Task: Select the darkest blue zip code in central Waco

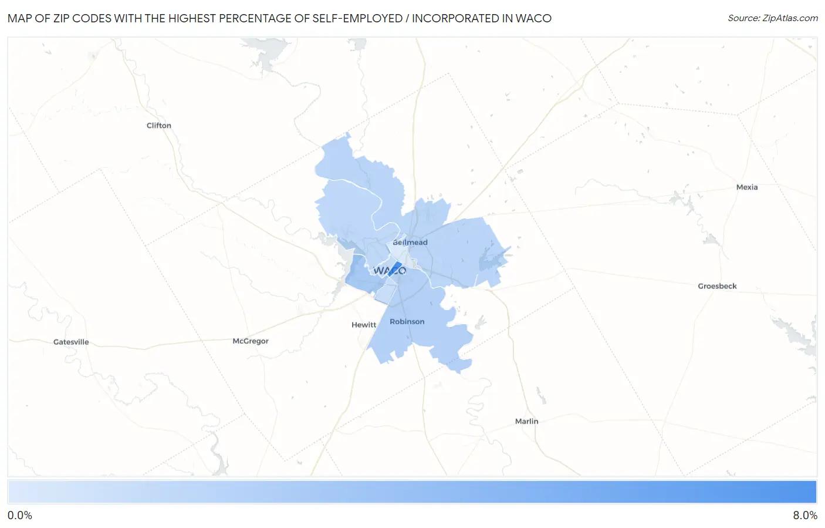Action: tap(396, 270)
